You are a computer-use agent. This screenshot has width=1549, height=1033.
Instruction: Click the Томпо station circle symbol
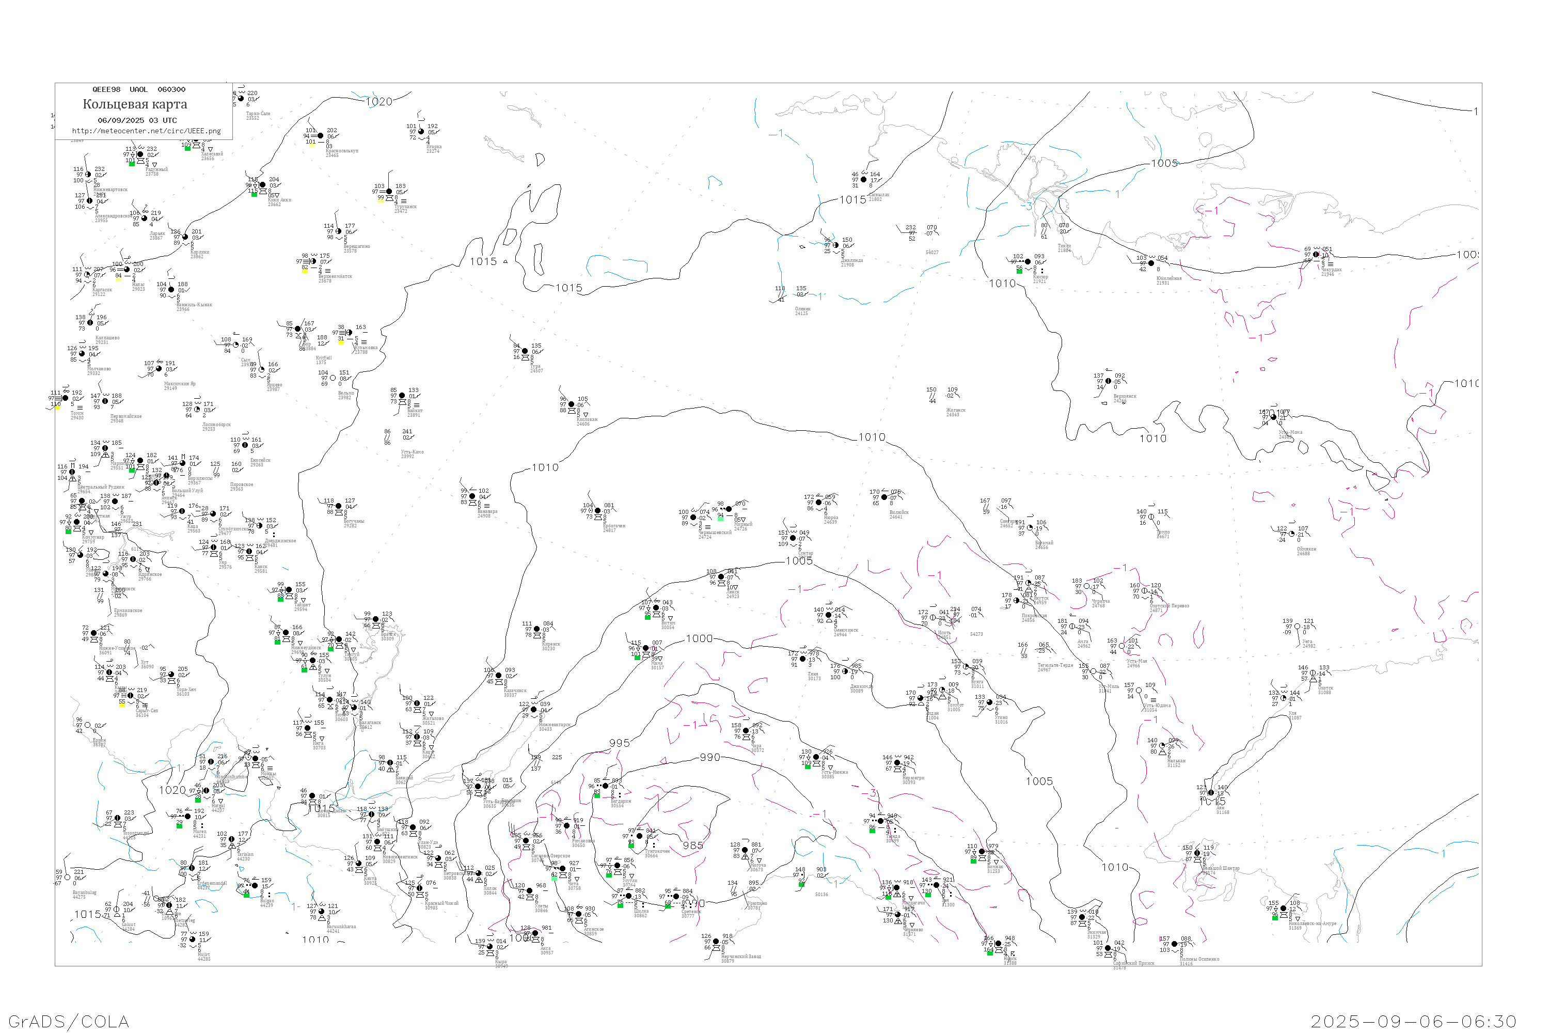1151,516
